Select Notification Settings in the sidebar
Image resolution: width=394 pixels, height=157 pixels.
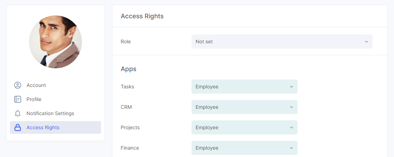pyautogui.click(x=55, y=113)
